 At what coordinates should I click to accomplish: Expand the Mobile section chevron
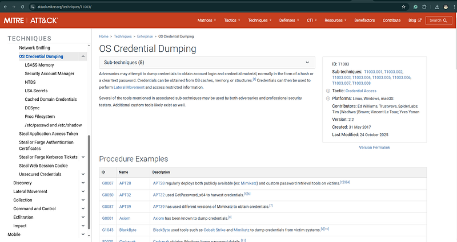coord(83,234)
